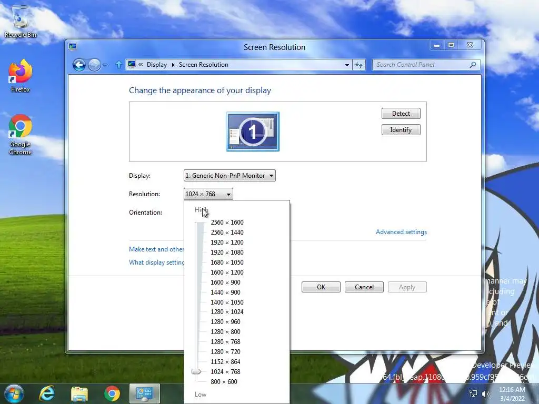Click 1024 × 768 in the list
This screenshot has height=404, width=539.
click(x=225, y=371)
